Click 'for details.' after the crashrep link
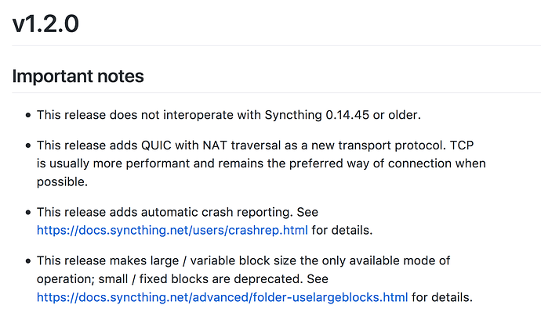The image size is (541, 323). 342,230
